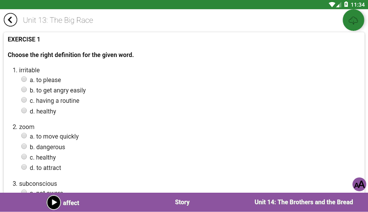Play the word 'affect' audio
368x212 pixels.
pos(54,202)
